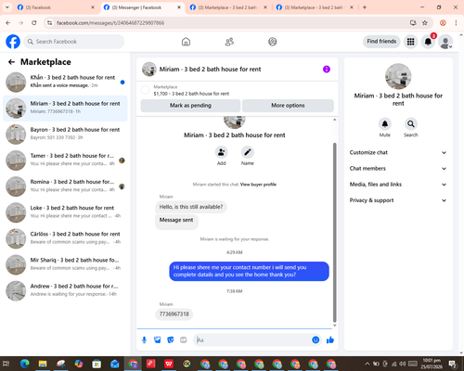Click the Search Facebook field
This screenshot has width=464, height=371.
74,42
